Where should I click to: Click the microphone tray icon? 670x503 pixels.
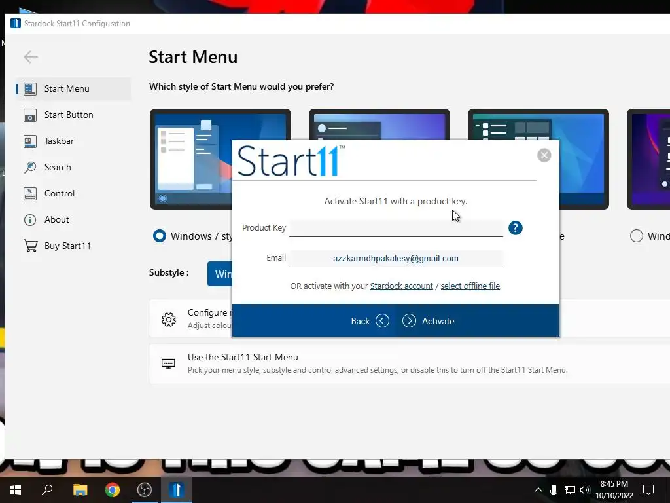click(x=554, y=490)
